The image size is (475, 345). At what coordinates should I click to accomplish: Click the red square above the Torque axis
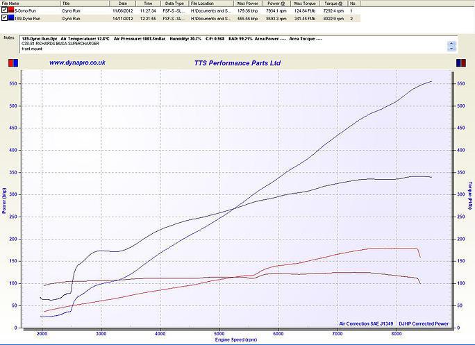pyautogui.click(x=465, y=63)
